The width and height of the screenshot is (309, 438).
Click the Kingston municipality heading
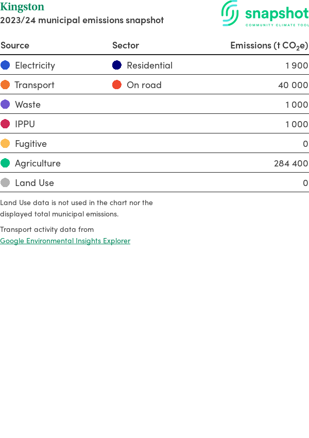tap(22, 7)
